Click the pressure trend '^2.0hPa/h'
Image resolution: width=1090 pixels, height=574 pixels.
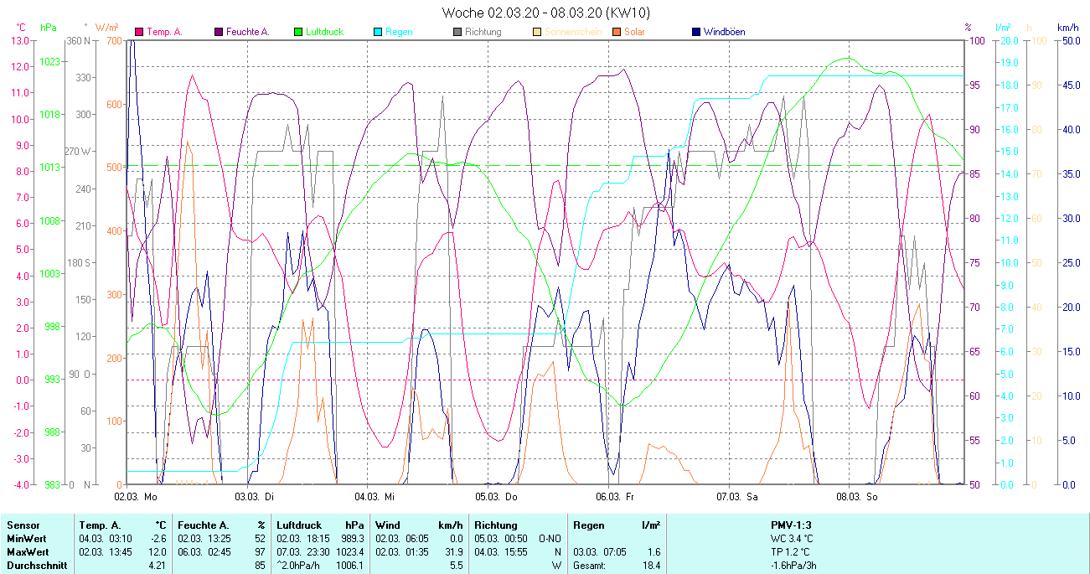tap(300, 566)
